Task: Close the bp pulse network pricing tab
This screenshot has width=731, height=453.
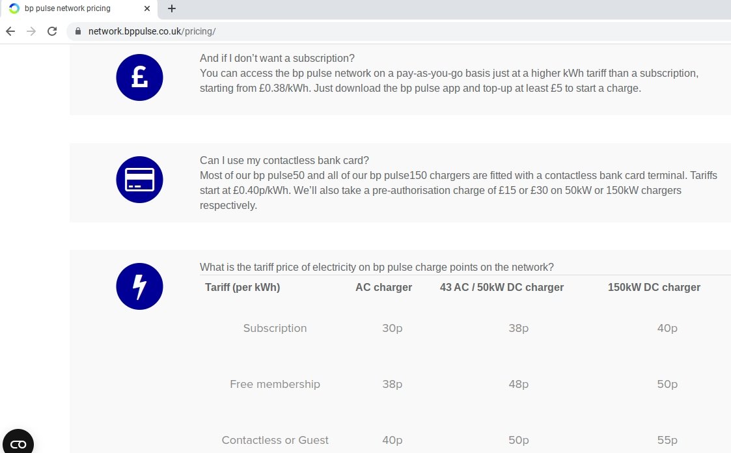Action: point(147,8)
